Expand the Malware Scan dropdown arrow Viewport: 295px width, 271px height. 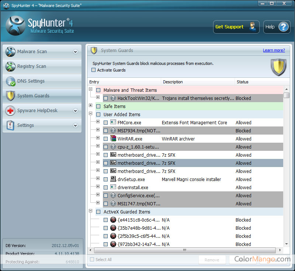pyautogui.click(x=76, y=52)
